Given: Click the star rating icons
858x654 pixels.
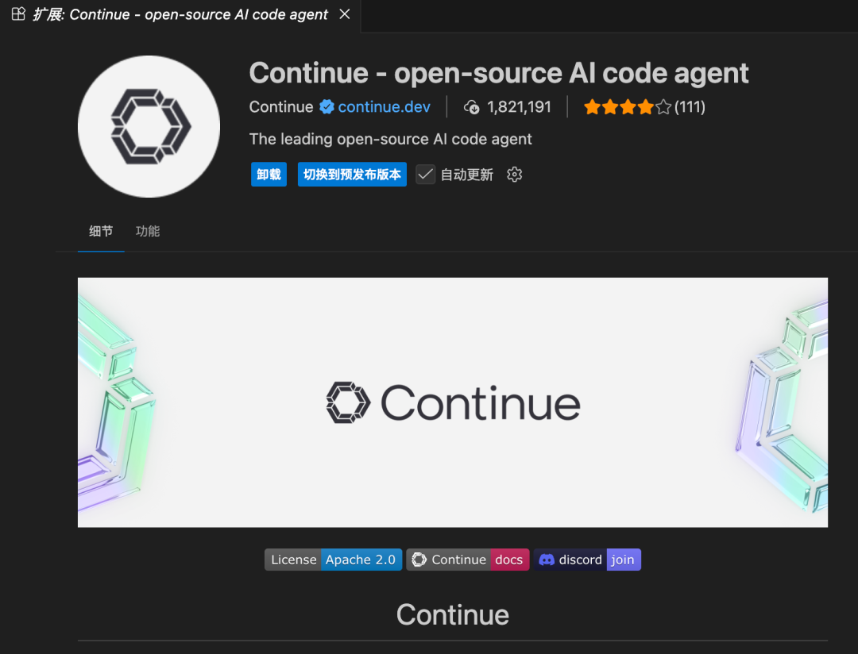Looking at the screenshot, I should point(628,107).
